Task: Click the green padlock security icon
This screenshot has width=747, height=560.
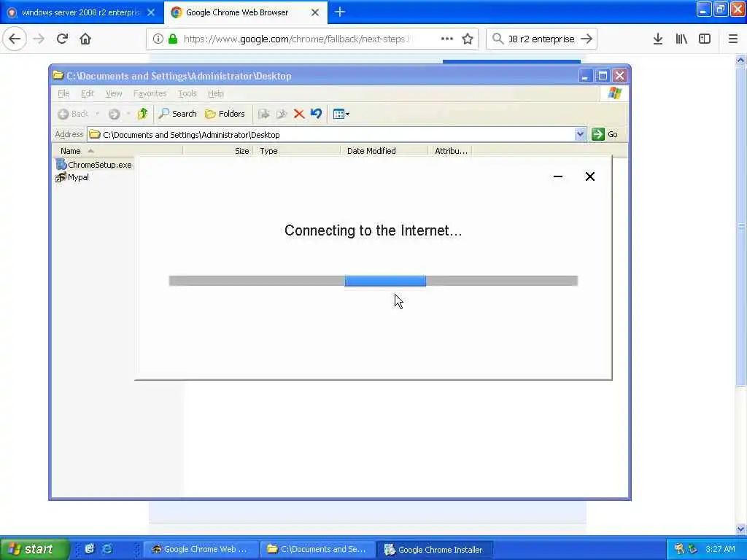Action: [x=173, y=39]
